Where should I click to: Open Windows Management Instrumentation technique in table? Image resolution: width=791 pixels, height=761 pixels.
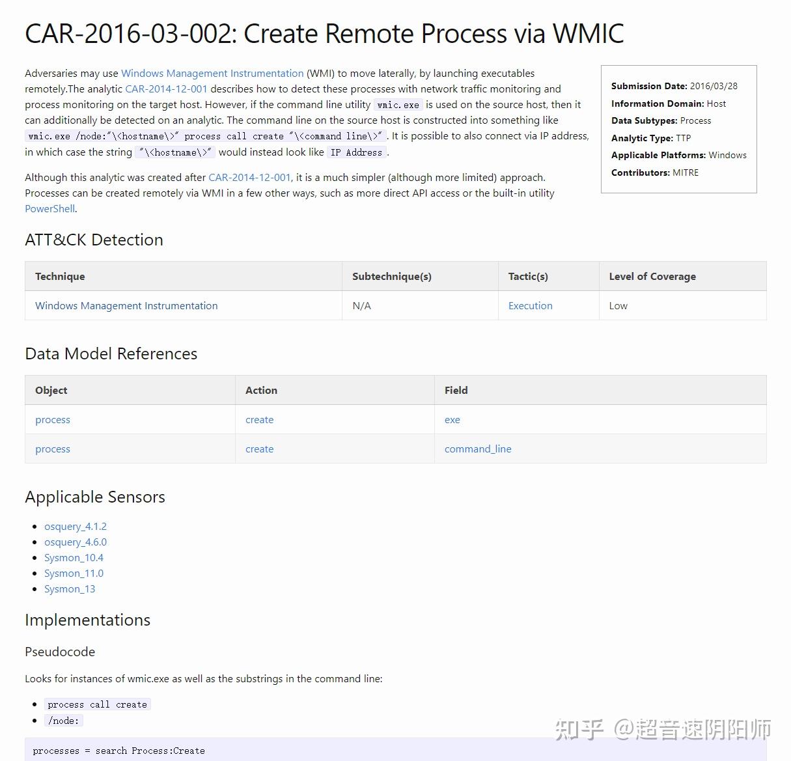126,306
